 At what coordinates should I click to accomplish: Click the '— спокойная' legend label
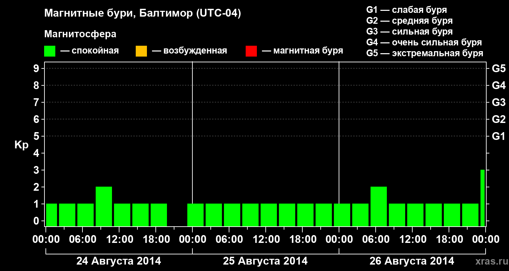tap(90, 51)
